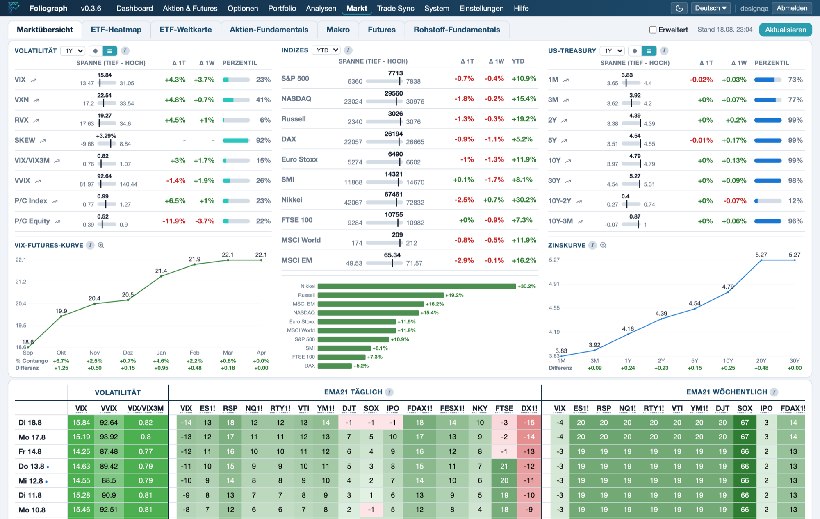Show info for Indizes panel
Viewport: 820px width, 519px height.
[x=348, y=50]
